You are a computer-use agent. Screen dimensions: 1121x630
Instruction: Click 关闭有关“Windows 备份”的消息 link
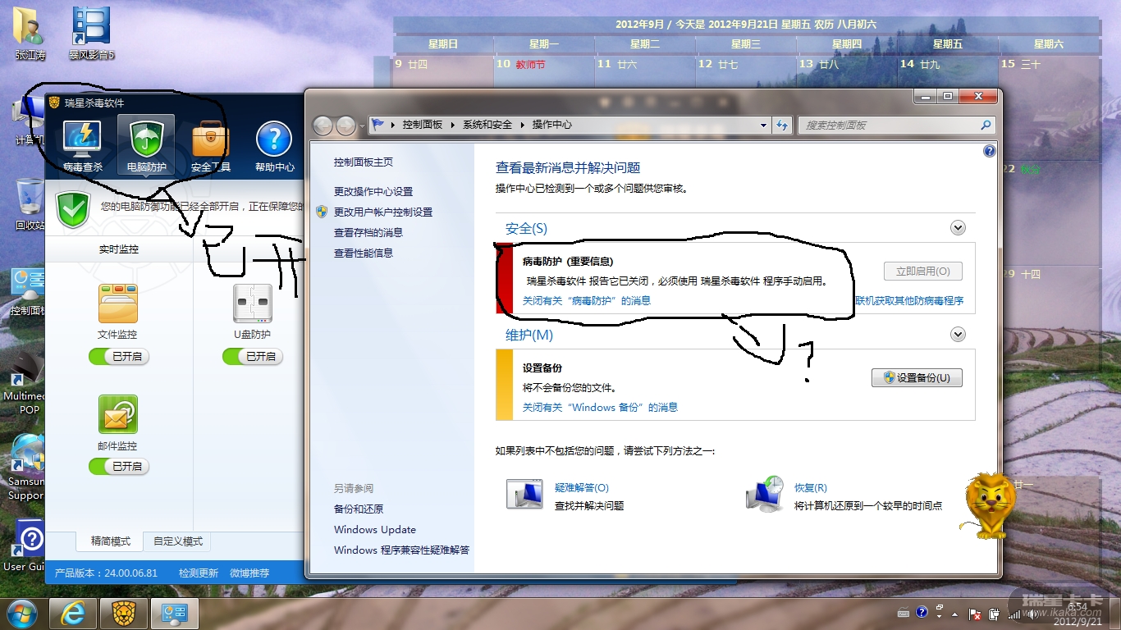(601, 408)
